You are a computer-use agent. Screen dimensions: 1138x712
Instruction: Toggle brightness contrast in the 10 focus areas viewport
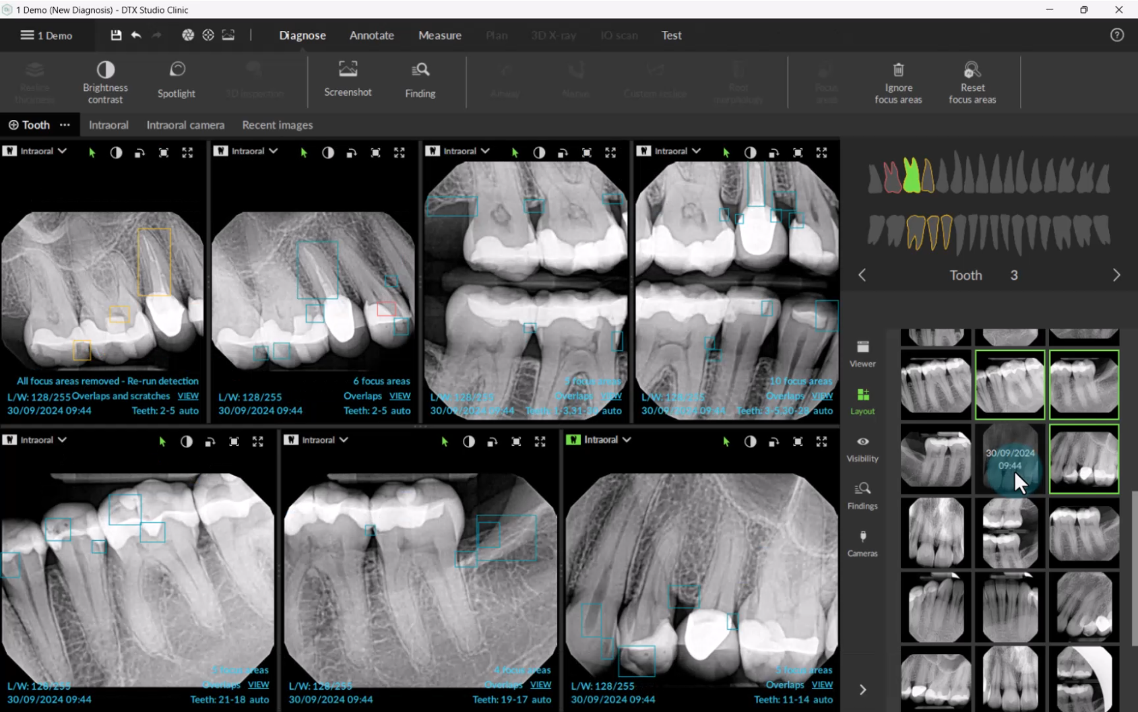pyautogui.click(x=750, y=153)
